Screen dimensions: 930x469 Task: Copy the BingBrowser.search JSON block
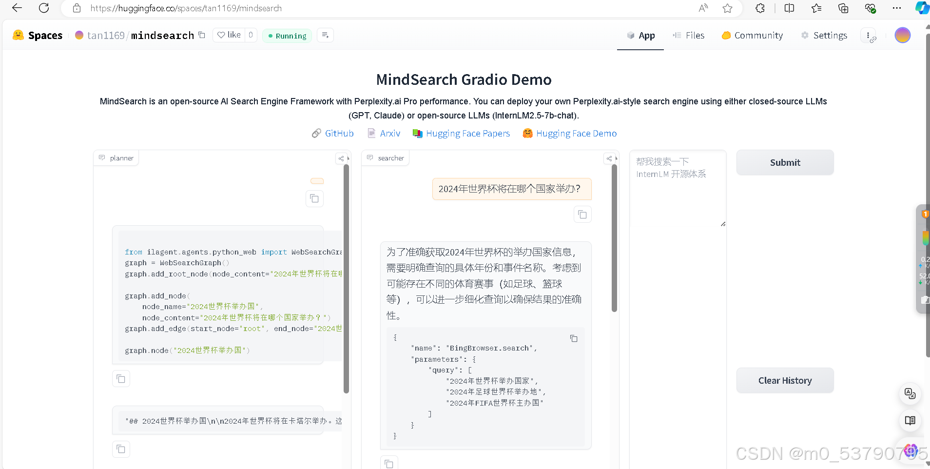(574, 338)
